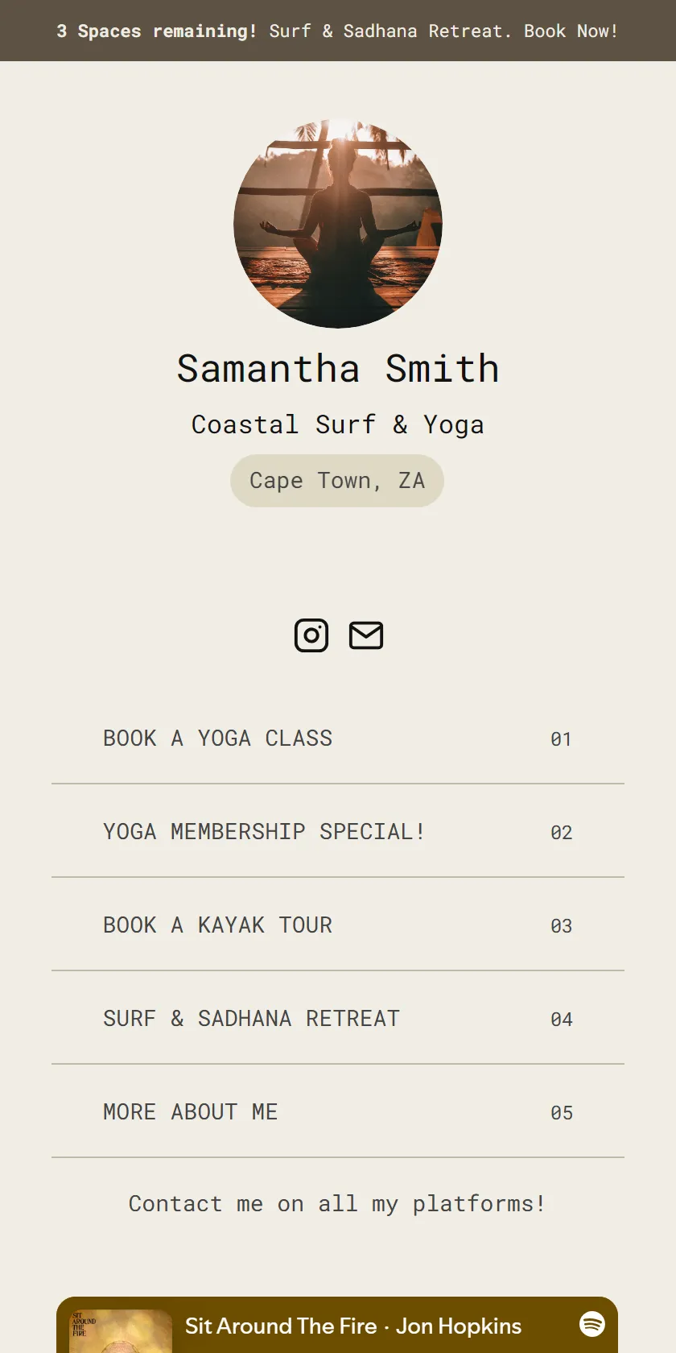Image resolution: width=676 pixels, height=1353 pixels.
Task: Click the 01 number beside yoga class
Action: (x=561, y=739)
